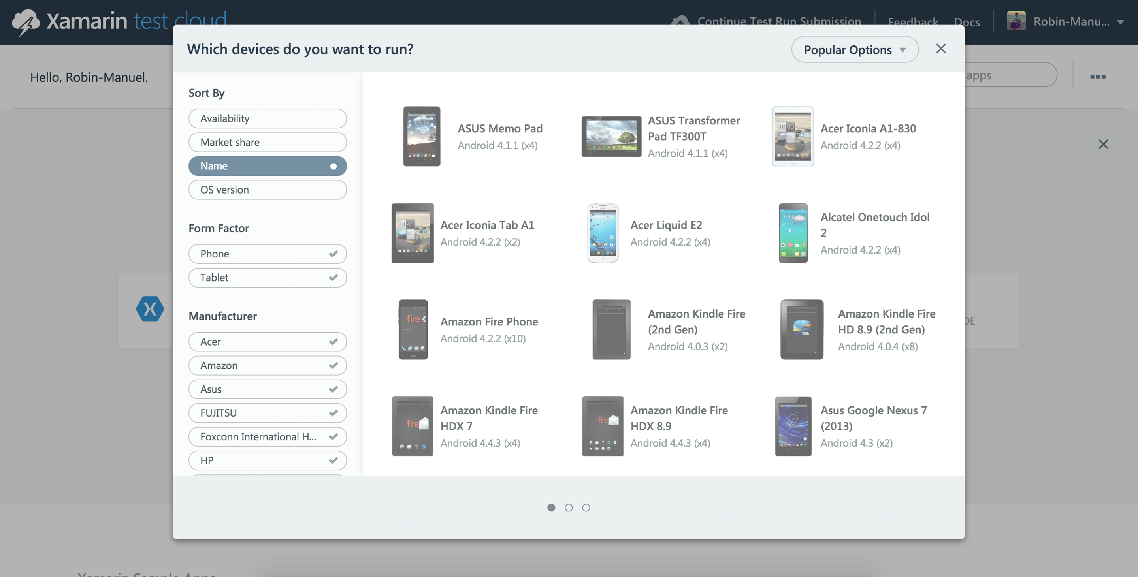Screen dimensions: 1138x577
Task: Open the three-dots more menu
Action: tap(1098, 77)
